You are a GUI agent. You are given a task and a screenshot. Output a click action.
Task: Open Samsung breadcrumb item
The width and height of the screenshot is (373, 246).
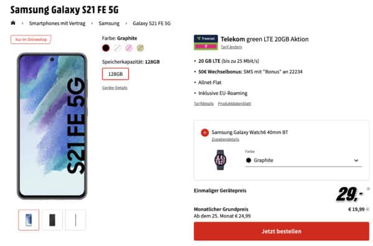point(109,23)
